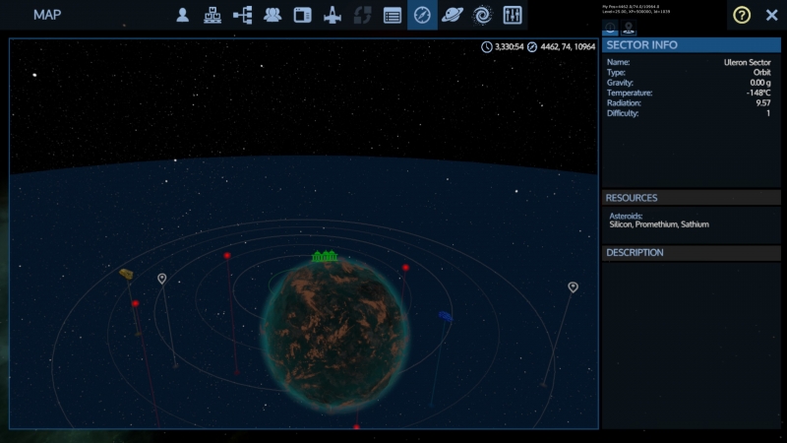Click the blue ship marker right of planet
This screenshot has height=443, width=787.
click(x=445, y=317)
